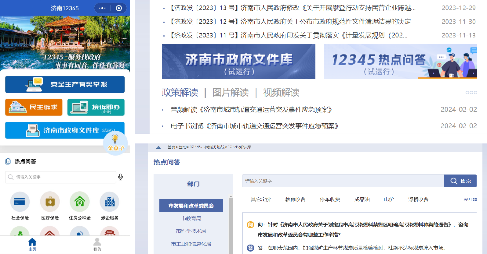The width and height of the screenshot is (487, 254).
Task: Select the 图片解读 tab
Action: pyautogui.click(x=231, y=93)
